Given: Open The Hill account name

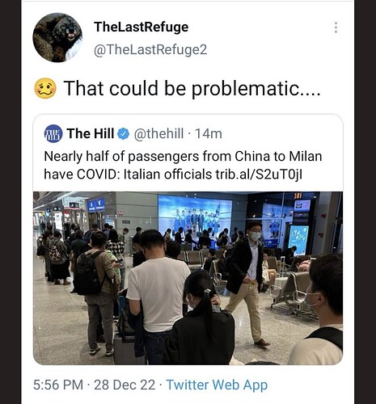Looking at the screenshot, I should pyautogui.click(x=91, y=133).
